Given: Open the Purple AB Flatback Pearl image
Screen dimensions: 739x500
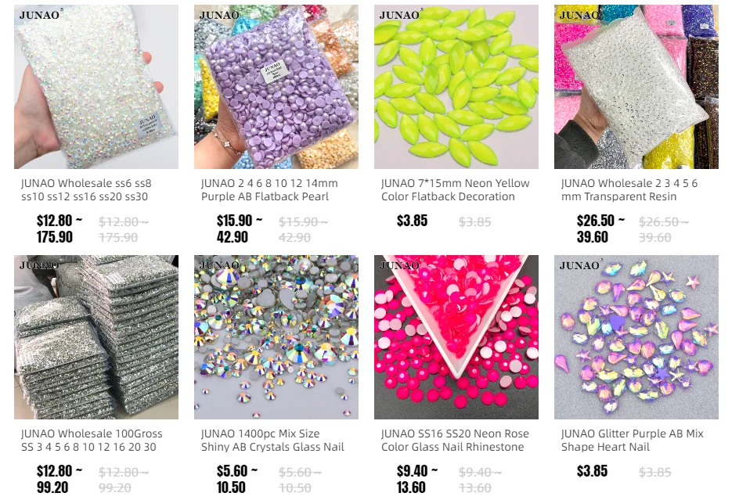Looking at the screenshot, I should coord(276,87).
